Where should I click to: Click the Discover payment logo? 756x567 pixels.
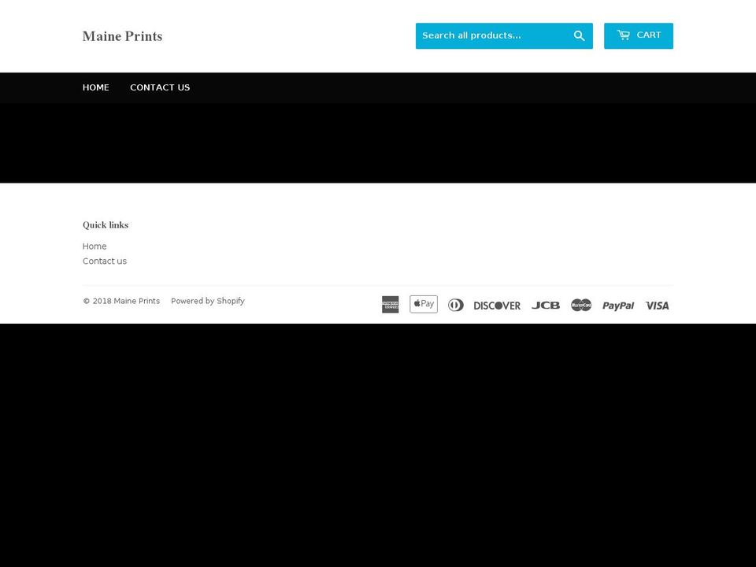click(x=497, y=306)
